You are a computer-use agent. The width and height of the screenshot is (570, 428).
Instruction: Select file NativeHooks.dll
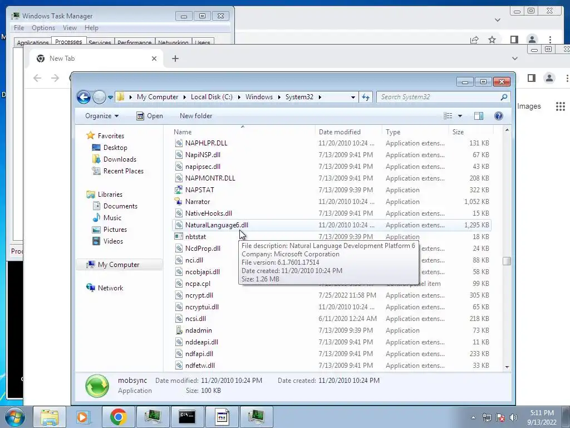click(x=208, y=213)
